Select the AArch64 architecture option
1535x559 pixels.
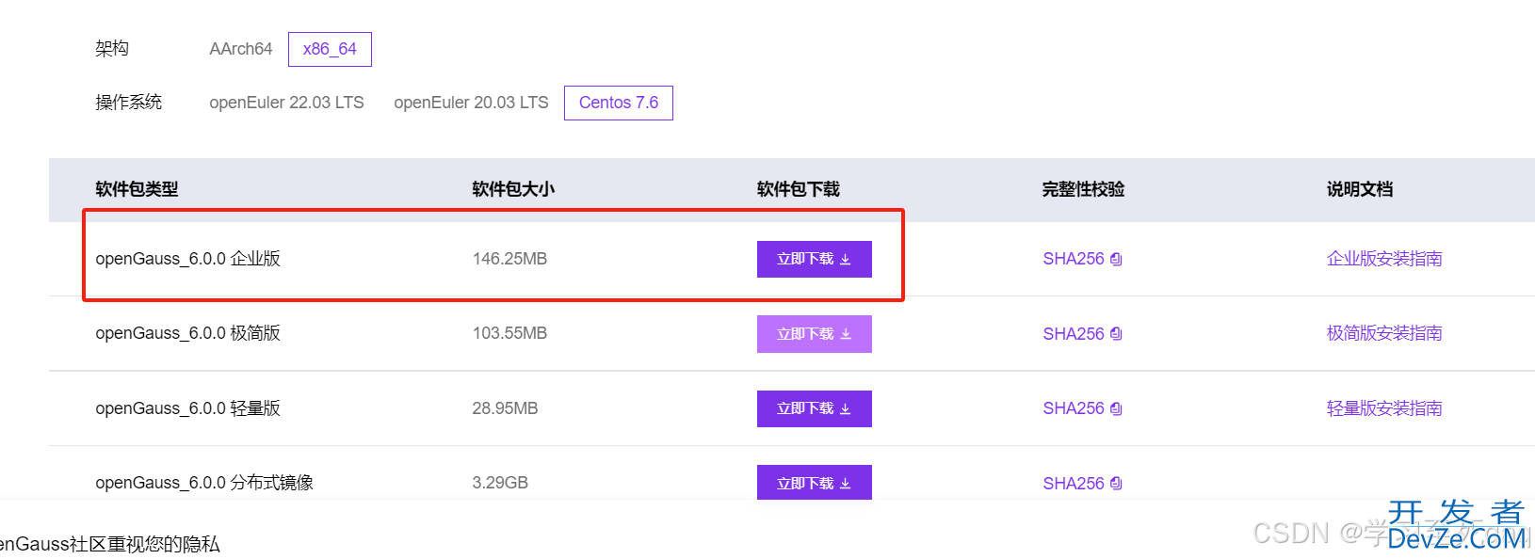pyautogui.click(x=240, y=49)
